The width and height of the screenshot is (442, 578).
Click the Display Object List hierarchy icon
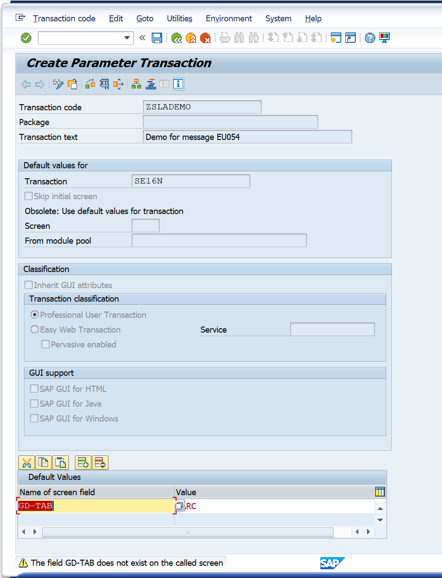(136, 84)
